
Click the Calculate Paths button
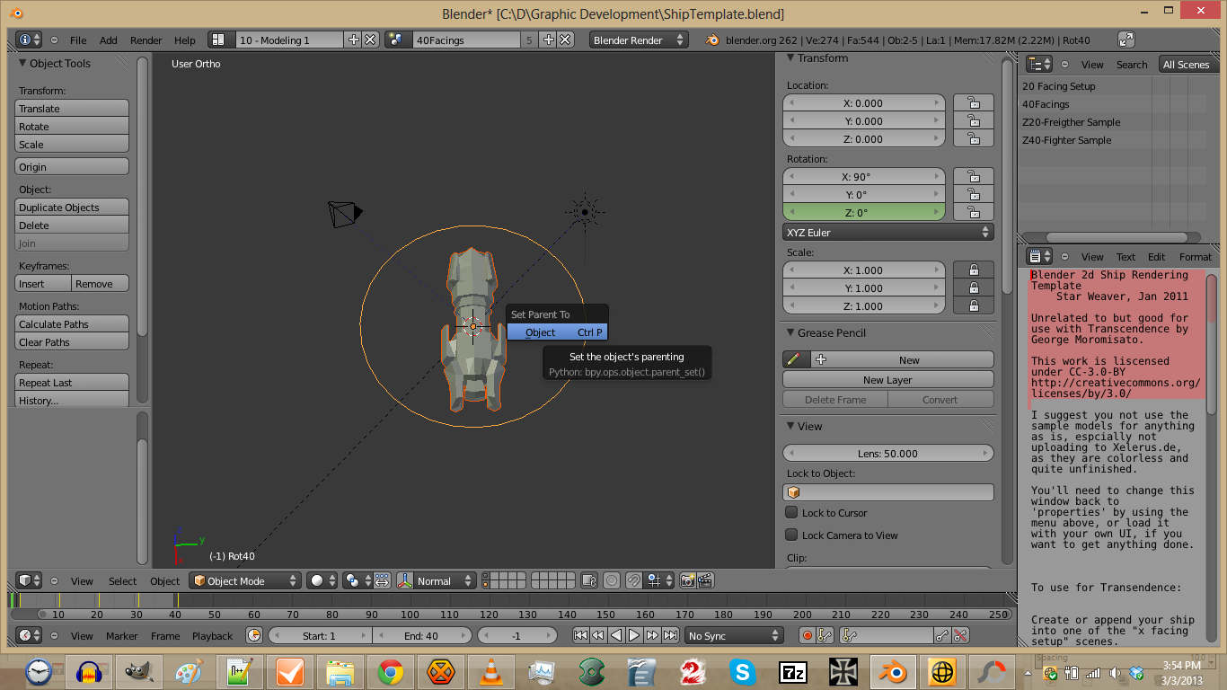[72, 323]
